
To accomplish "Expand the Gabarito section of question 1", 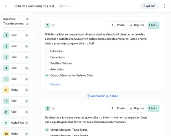I will [x=46, y=84].
